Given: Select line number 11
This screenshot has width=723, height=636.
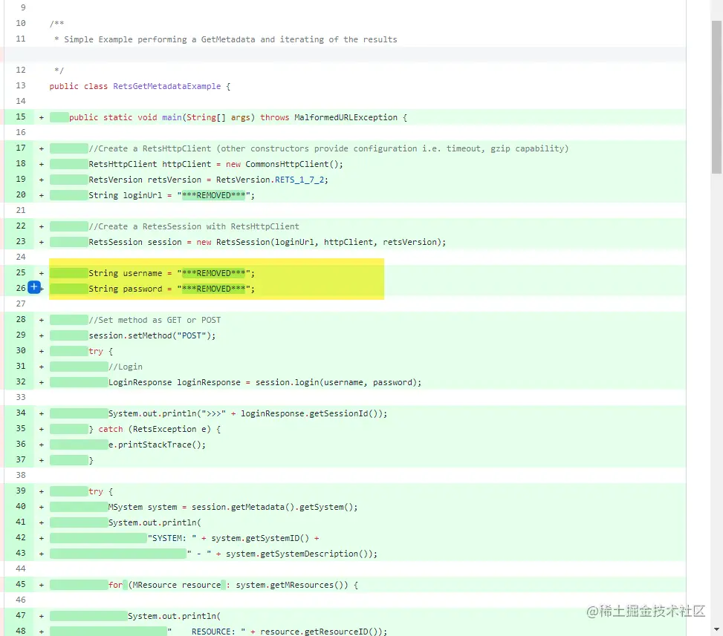Looking at the screenshot, I should (x=21, y=39).
